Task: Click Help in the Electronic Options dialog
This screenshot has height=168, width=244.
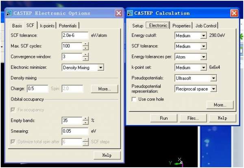Action: click(x=107, y=155)
